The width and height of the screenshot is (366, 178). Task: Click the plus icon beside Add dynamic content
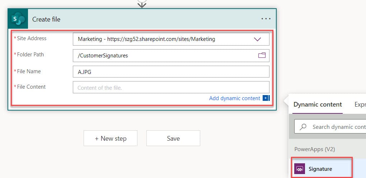coord(266,98)
